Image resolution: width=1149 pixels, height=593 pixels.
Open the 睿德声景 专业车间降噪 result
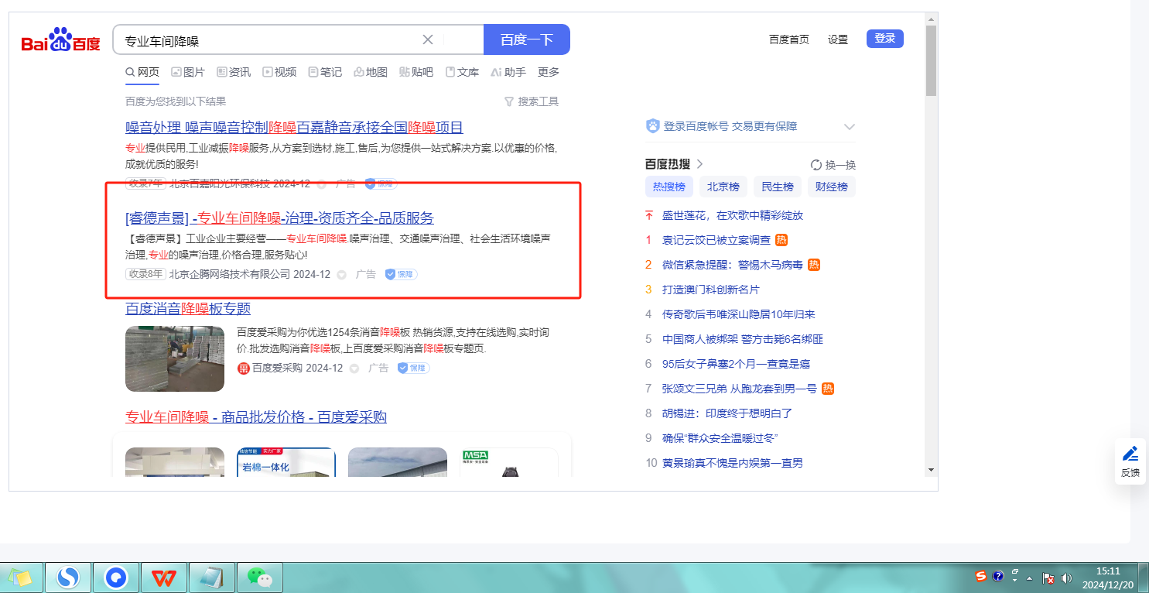[x=279, y=218]
